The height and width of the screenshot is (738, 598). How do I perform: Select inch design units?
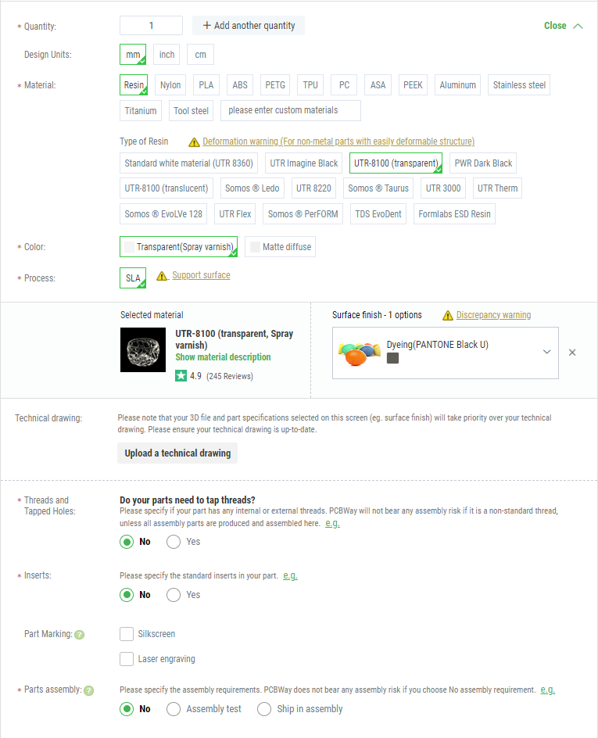click(167, 55)
